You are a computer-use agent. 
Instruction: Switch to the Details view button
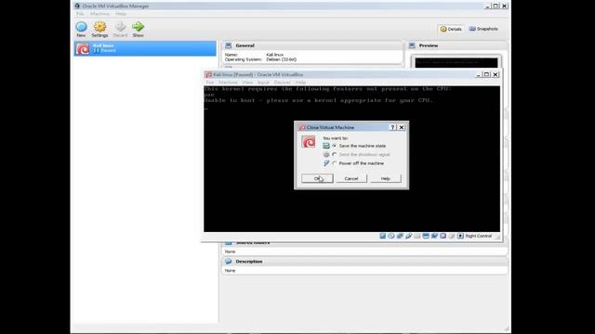point(451,29)
